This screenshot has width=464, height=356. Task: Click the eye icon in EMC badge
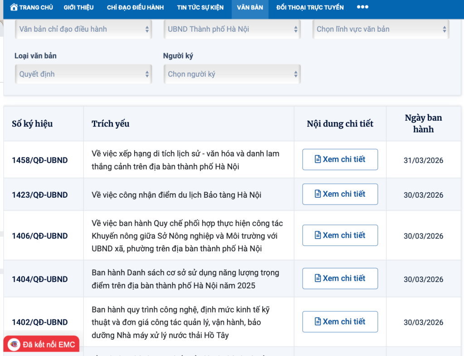click(14, 345)
